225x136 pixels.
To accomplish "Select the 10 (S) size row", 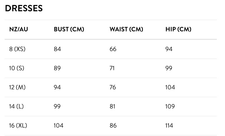I will coord(111,68).
